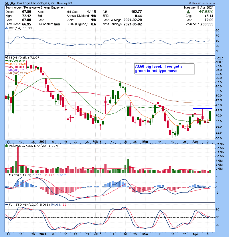The image size is (229, 237).
Task: Click the '73.60 big level' annotation text box
Action: 164,69
